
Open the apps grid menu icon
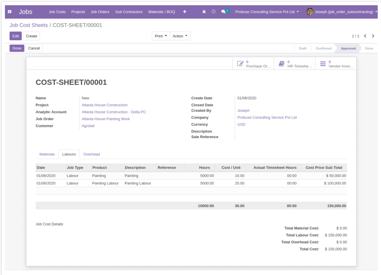[10, 12]
